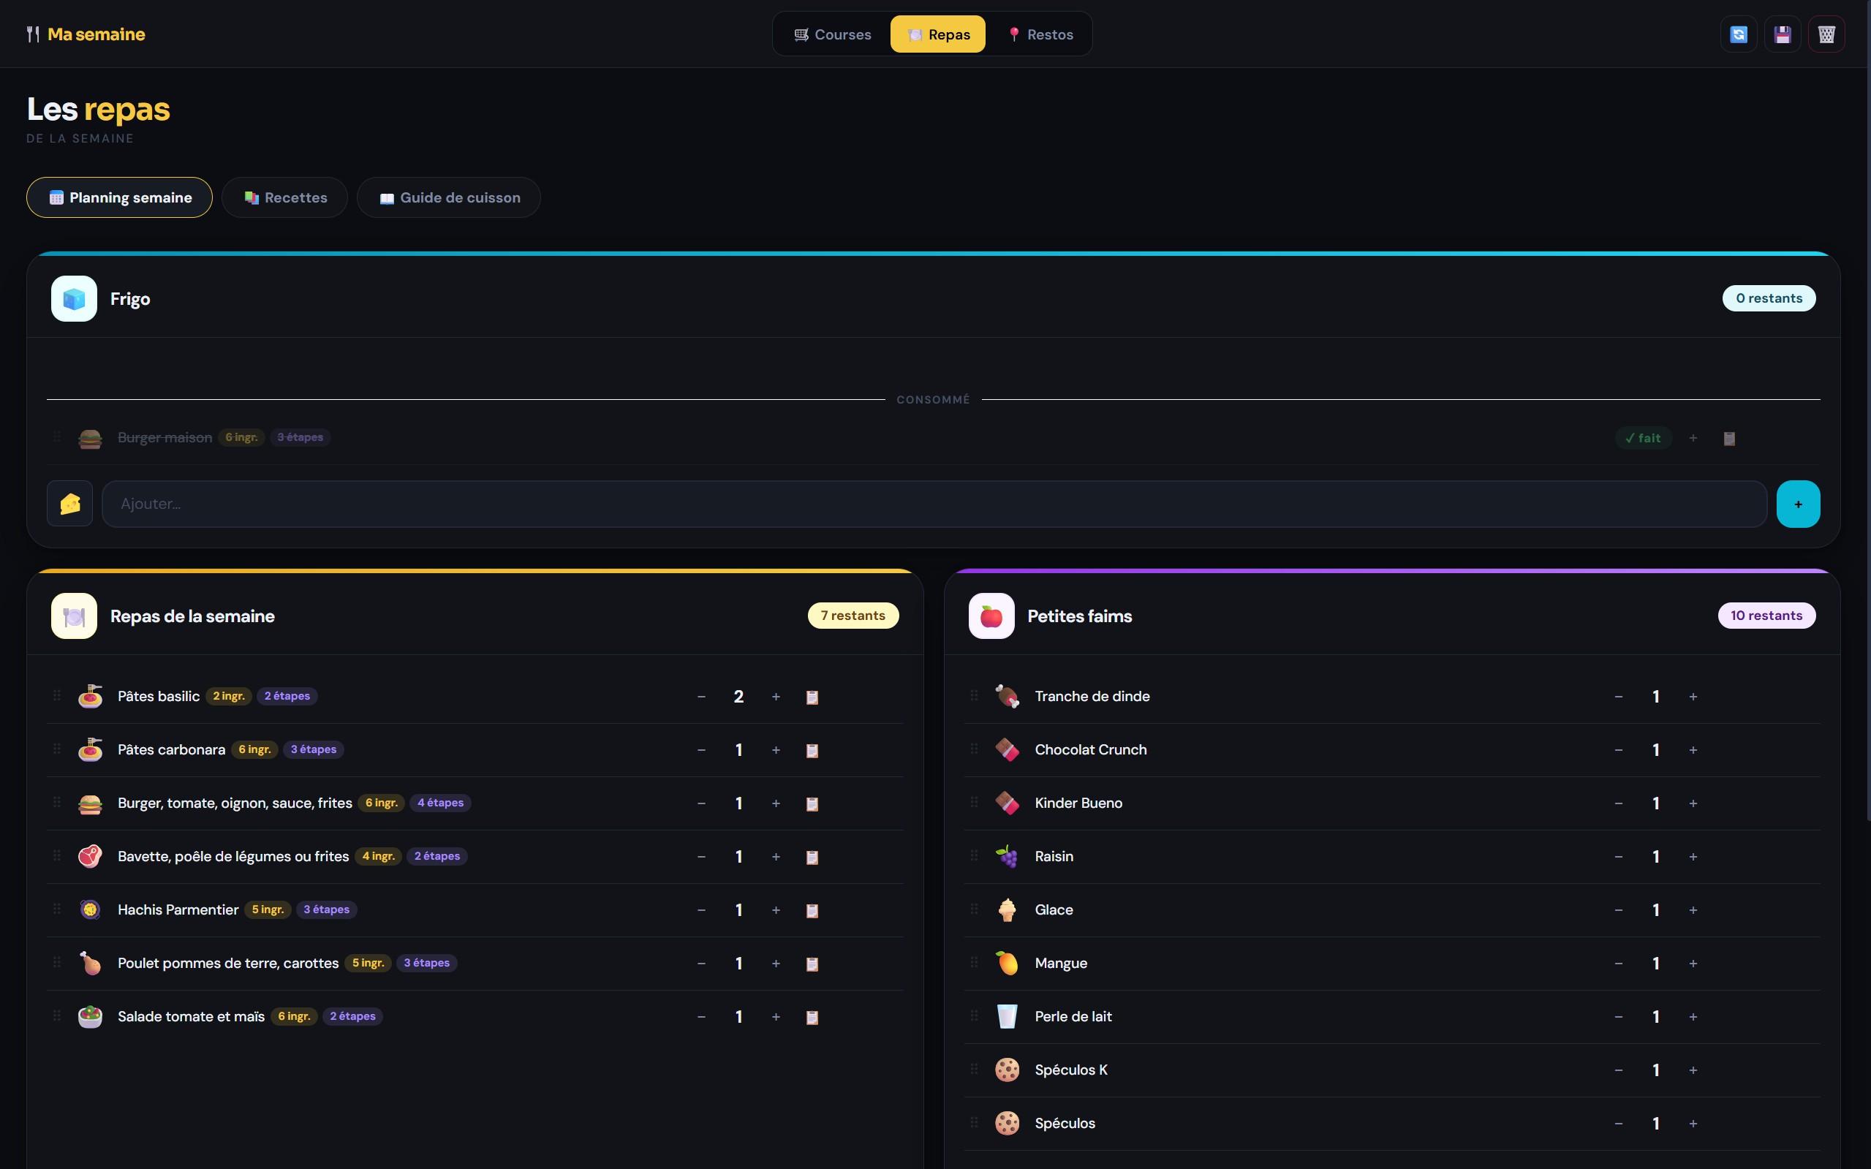Screen dimensions: 1871x1169
Task: Select the Repas tab
Action: [938, 34]
